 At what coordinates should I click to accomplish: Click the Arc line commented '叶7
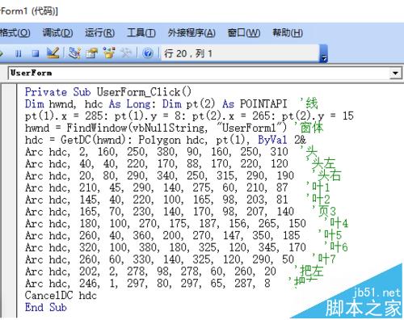coord(180,259)
